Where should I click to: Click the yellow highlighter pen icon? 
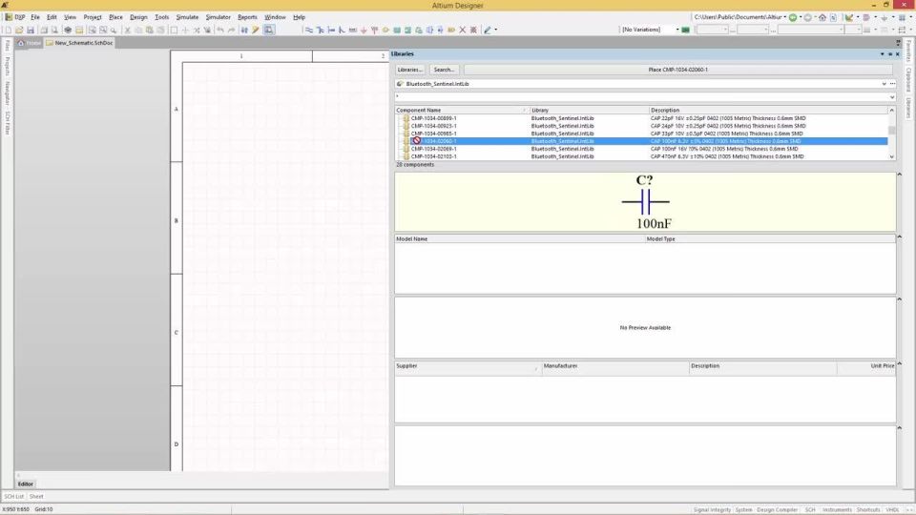256,30
